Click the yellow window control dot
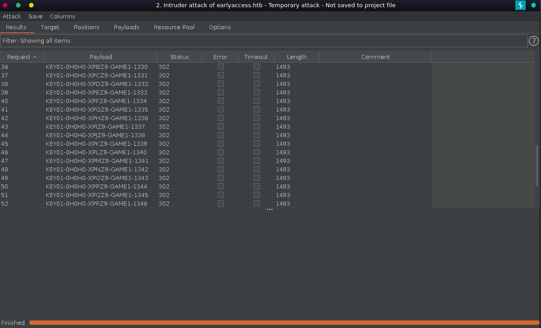This screenshot has height=328, width=541. click(31, 5)
